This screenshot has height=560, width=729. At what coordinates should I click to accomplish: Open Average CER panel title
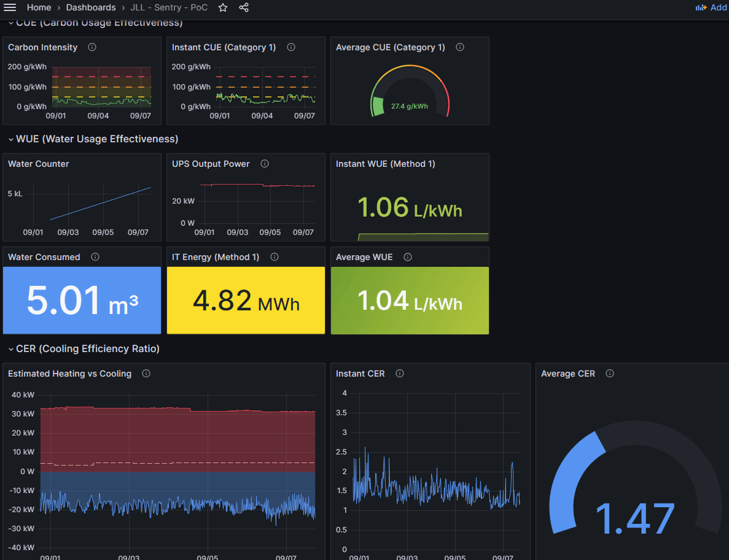[x=567, y=374]
